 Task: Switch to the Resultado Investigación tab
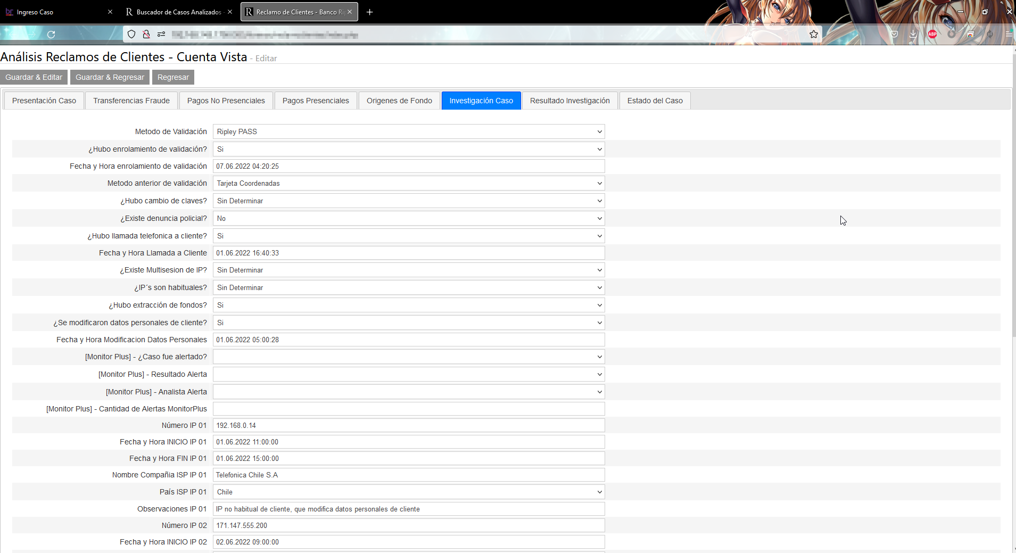click(x=569, y=101)
